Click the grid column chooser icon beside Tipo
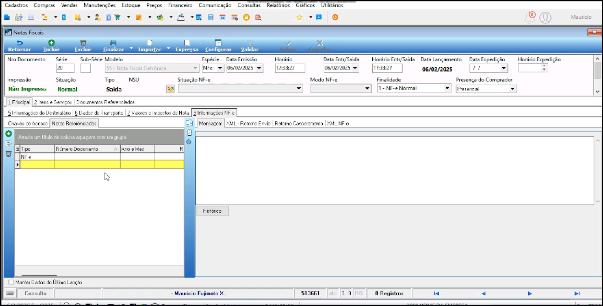Screen dimensions: 603x306 pos(17,149)
